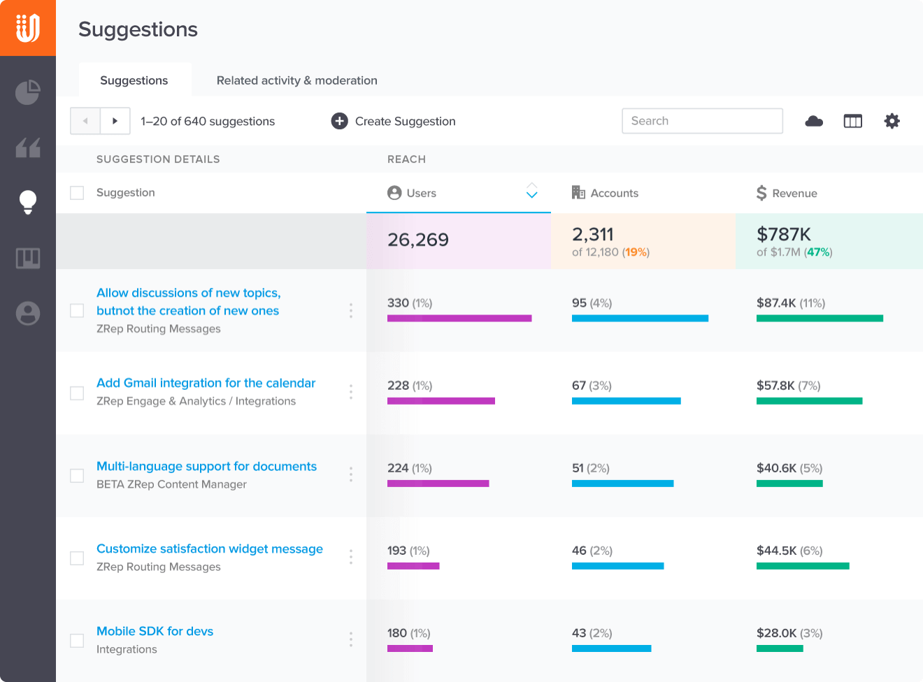Open the column layout icon
Image resolution: width=923 pixels, height=682 pixels.
point(853,121)
